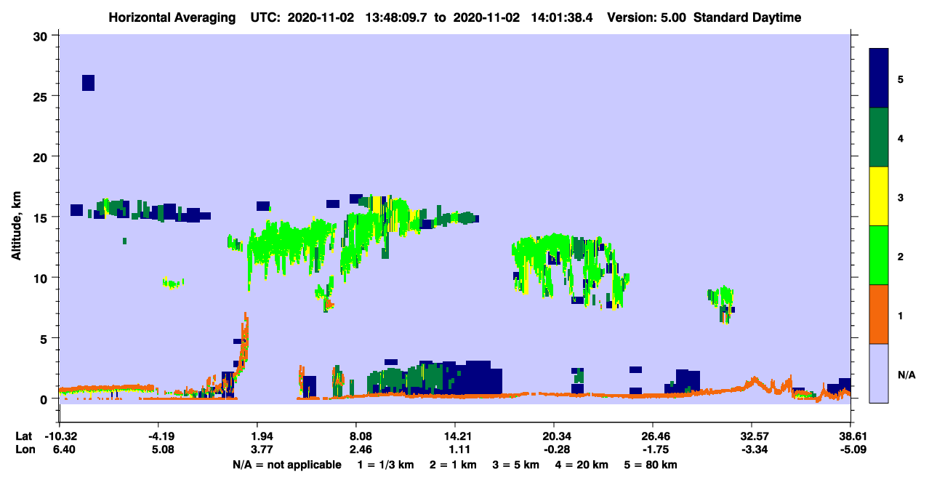
Task: Click the latitude value '8.08'
Action: pos(361,436)
